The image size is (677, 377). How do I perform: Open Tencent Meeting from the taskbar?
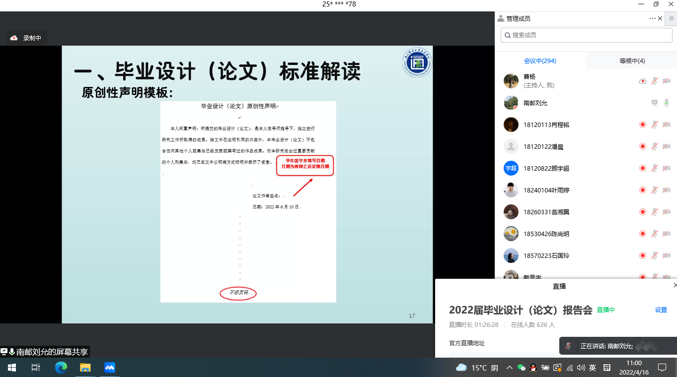tap(110, 368)
